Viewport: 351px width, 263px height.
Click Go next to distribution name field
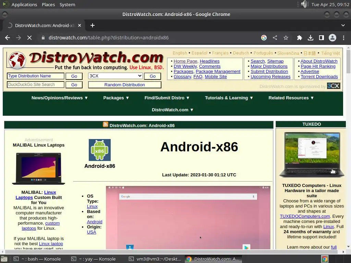pos(74,76)
